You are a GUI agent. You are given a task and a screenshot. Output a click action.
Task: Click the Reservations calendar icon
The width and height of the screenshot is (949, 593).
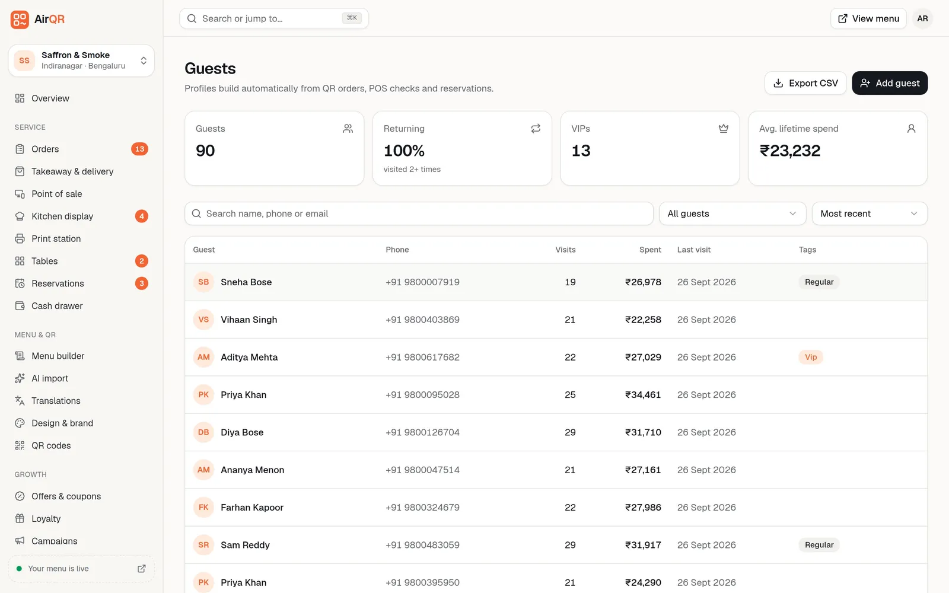pos(20,283)
